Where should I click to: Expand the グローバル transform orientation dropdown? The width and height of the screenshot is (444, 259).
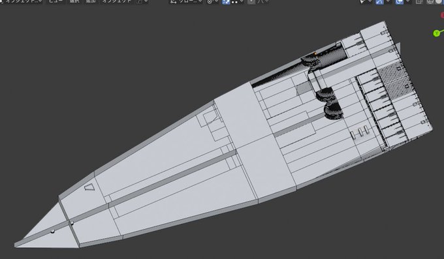tap(185, 1)
